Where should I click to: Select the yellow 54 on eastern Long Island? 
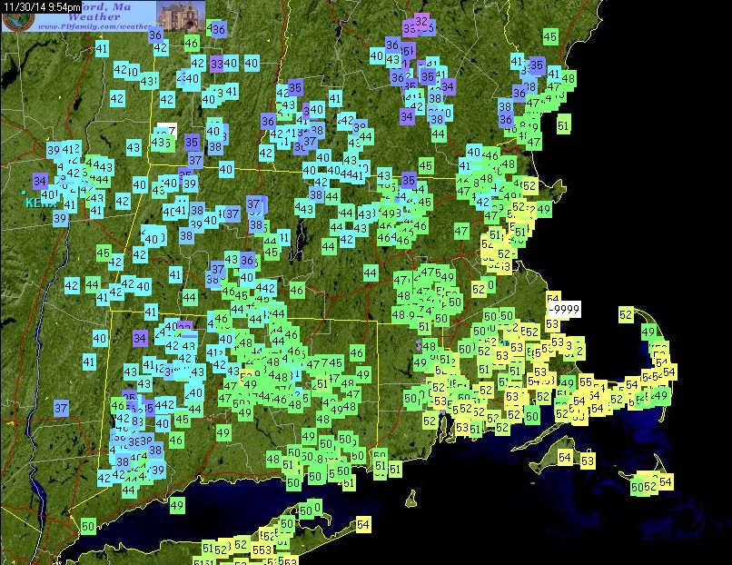click(362, 525)
